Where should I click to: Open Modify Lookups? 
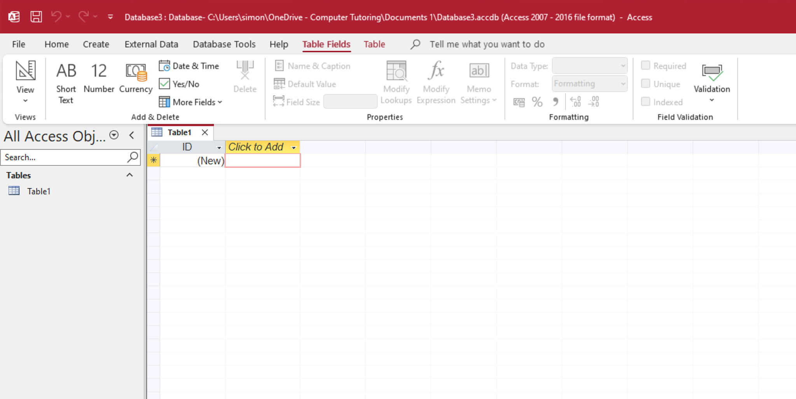[396, 83]
